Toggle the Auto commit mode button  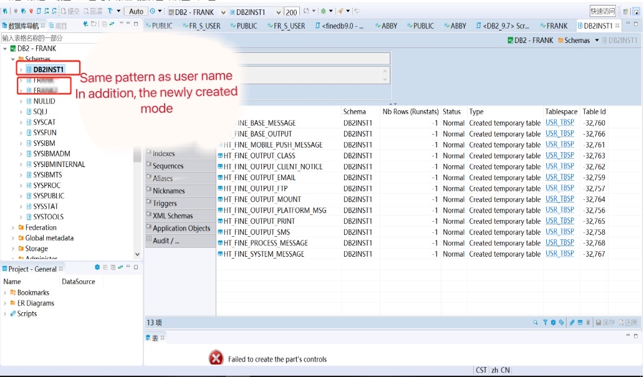pyautogui.click(x=136, y=11)
